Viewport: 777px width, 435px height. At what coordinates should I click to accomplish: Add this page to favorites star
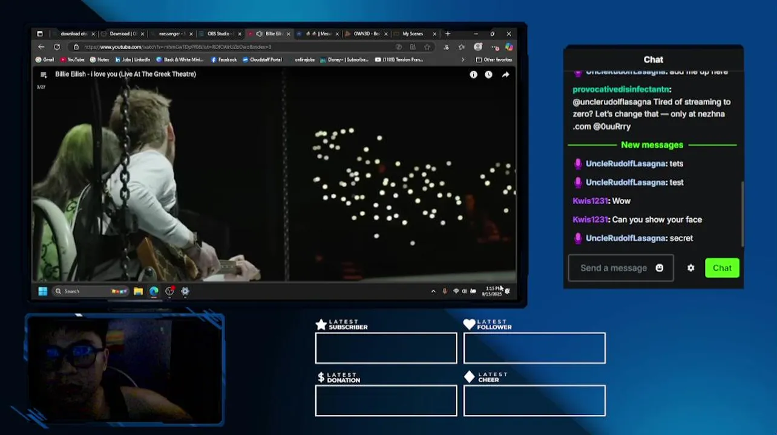click(427, 47)
